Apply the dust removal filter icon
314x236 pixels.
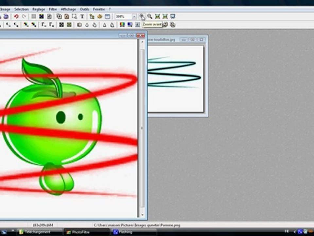point(79,25)
